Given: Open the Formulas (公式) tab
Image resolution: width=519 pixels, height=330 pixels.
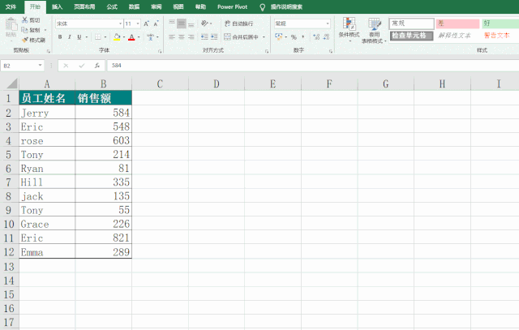Looking at the screenshot, I should [x=111, y=6].
